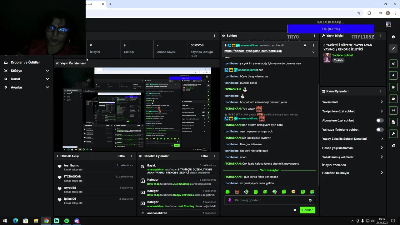Click the moderation log document icon

[393, 87]
